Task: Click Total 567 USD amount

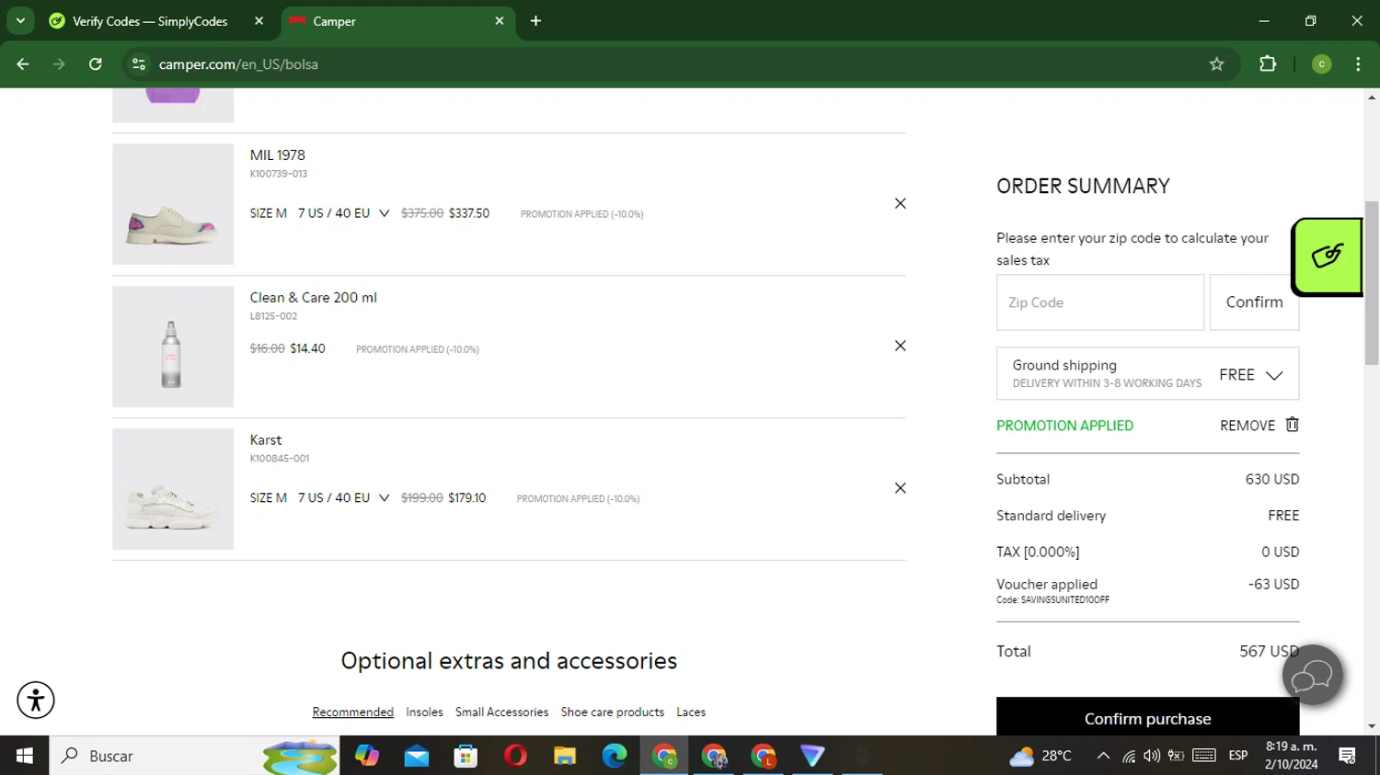Action: point(1269,651)
